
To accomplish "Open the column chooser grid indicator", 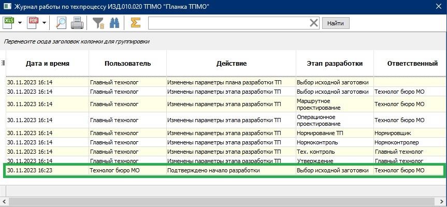I will click(3, 63).
